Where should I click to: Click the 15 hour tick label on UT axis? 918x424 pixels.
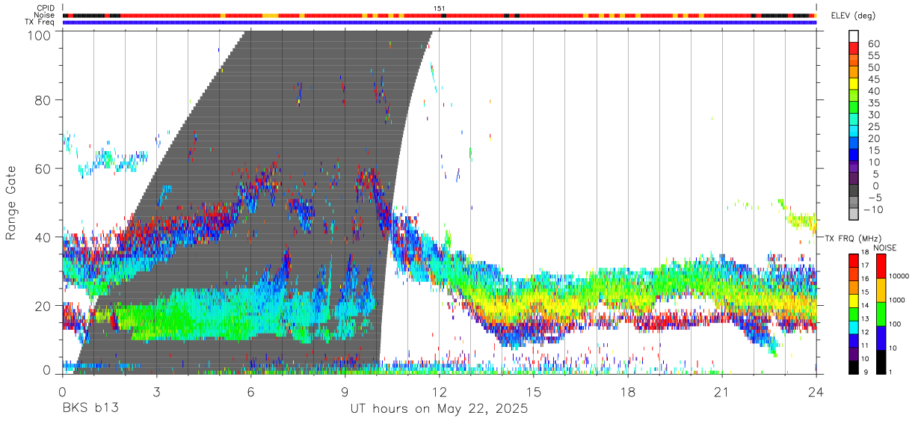coord(533,392)
